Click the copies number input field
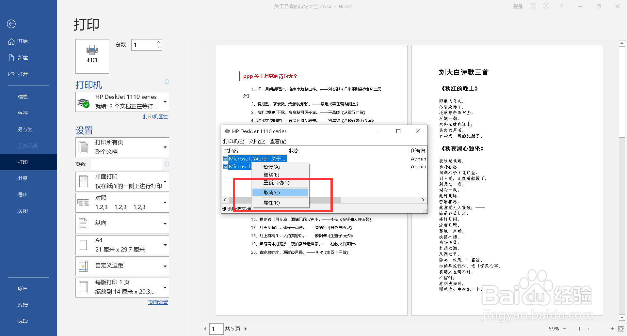The width and height of the screenshot is (627, 336). click(144, 45)
